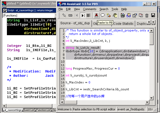Click the floppy disk save icon

(153, 15)
